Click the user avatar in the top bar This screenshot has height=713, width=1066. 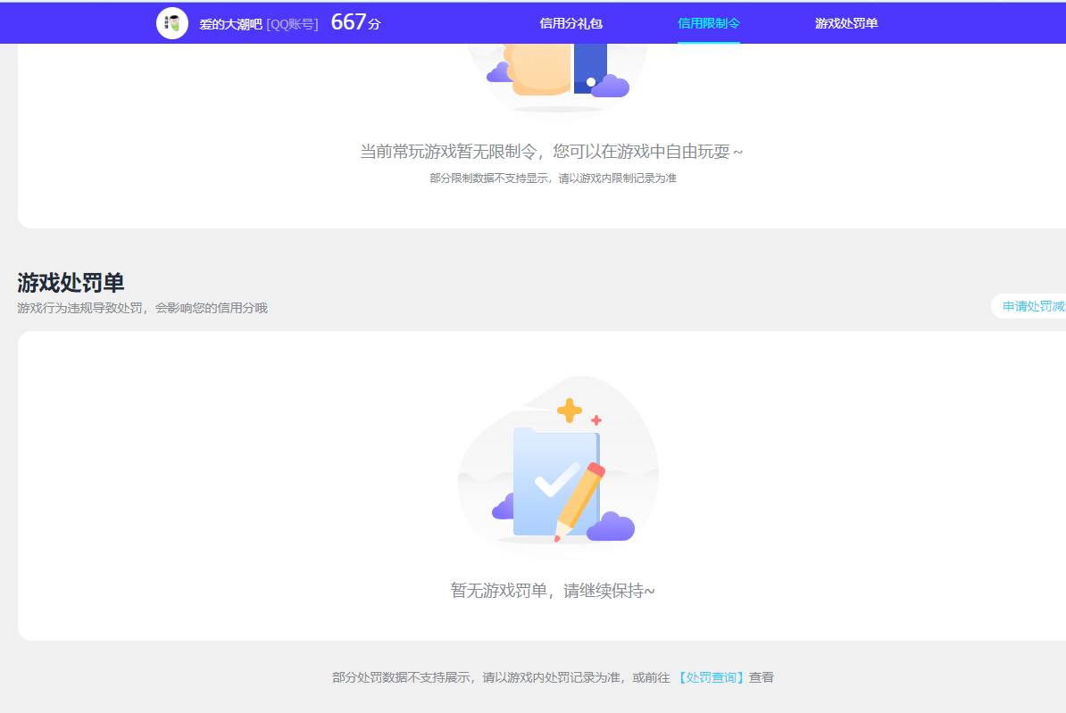[x=171, y=22]
